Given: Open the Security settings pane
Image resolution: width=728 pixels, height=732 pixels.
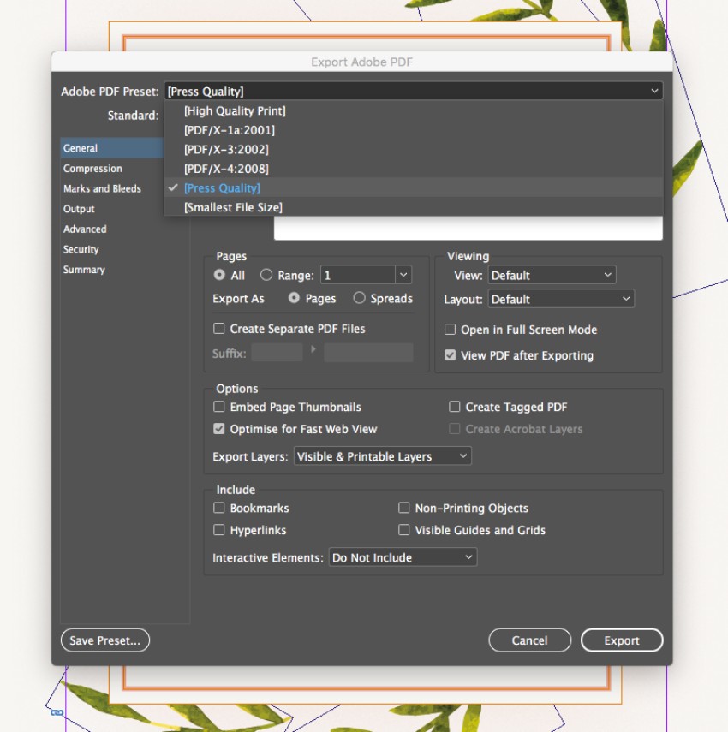Looking at the screenshot, I should 81,249.
